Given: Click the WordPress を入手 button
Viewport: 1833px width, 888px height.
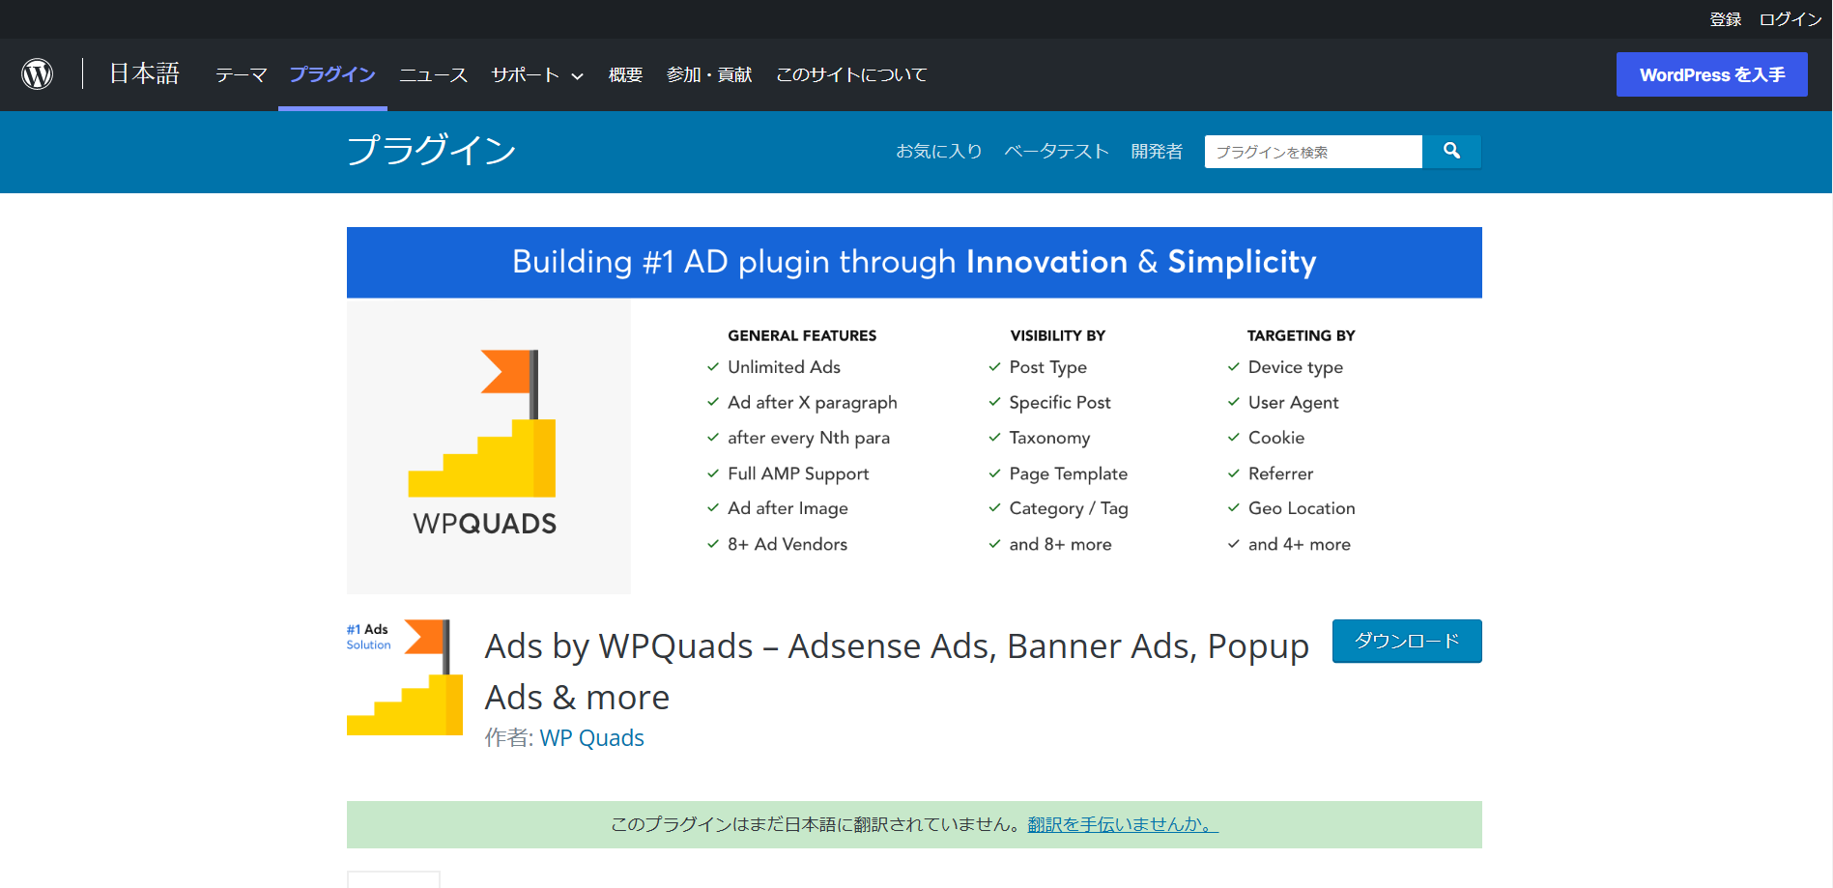Looking at the screenshot, I should coord(1712,74).
